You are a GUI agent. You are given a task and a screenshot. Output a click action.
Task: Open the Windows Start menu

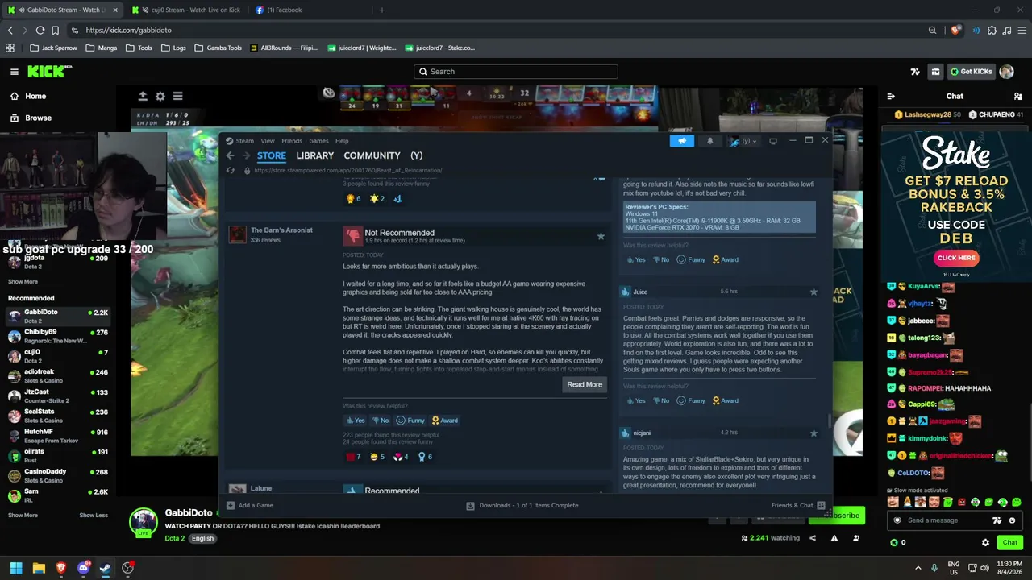[16, 568]
